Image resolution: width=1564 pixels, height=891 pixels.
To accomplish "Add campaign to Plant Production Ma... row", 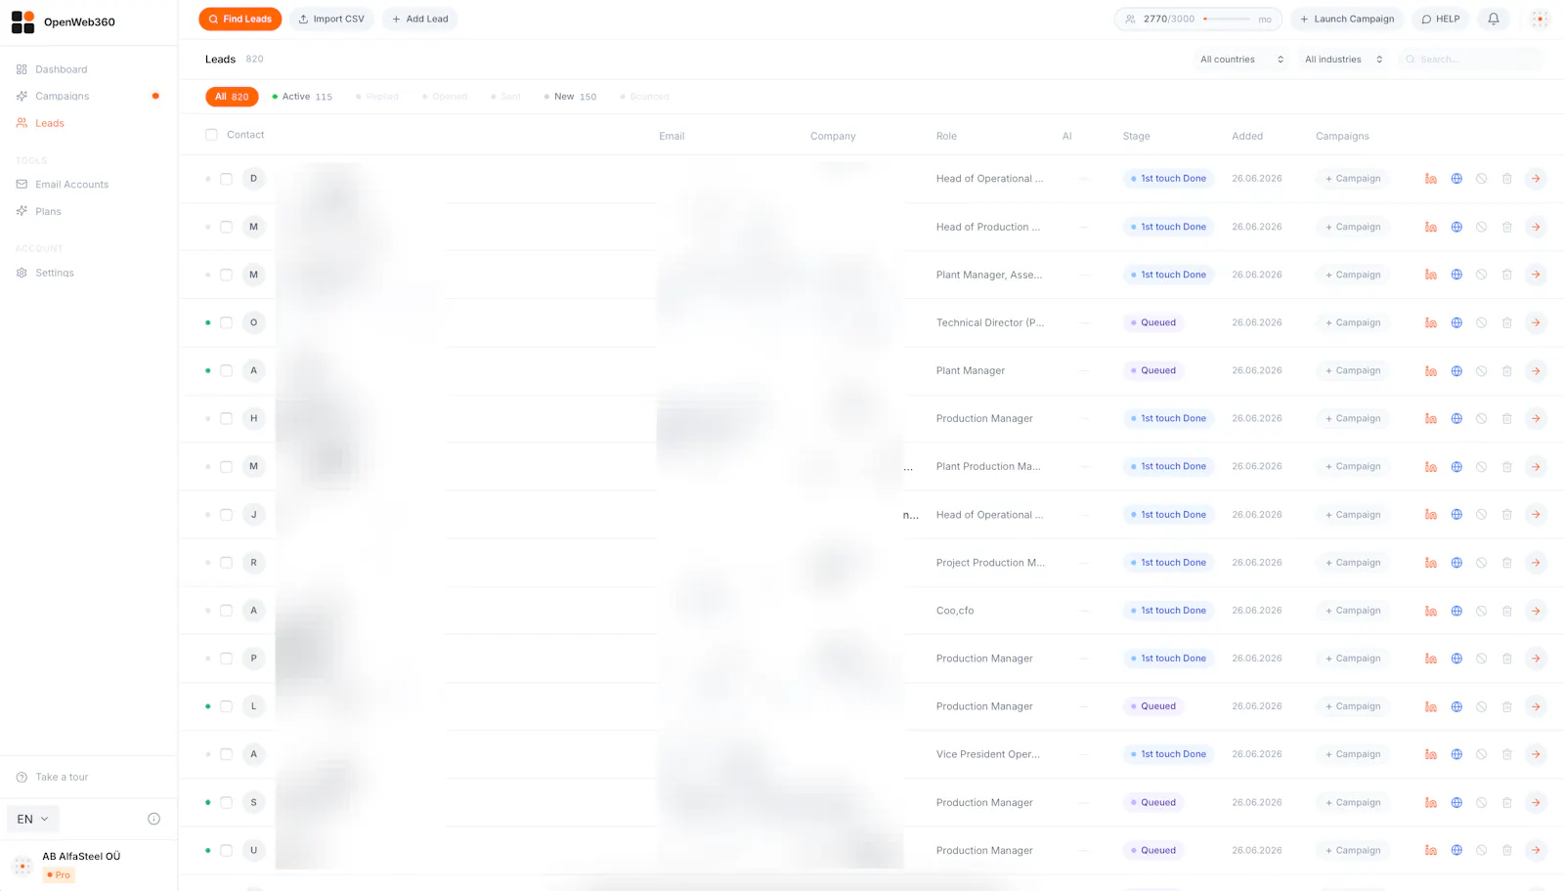I will [x=1353, y=466].
